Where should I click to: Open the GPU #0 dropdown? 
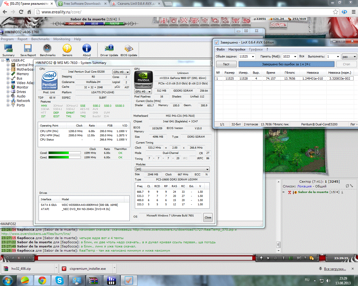click(143, 91)
